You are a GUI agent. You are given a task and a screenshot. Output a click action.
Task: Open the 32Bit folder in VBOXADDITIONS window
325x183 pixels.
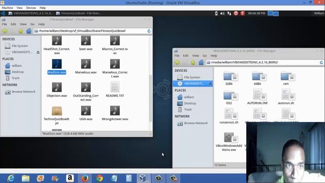point(230,76)
